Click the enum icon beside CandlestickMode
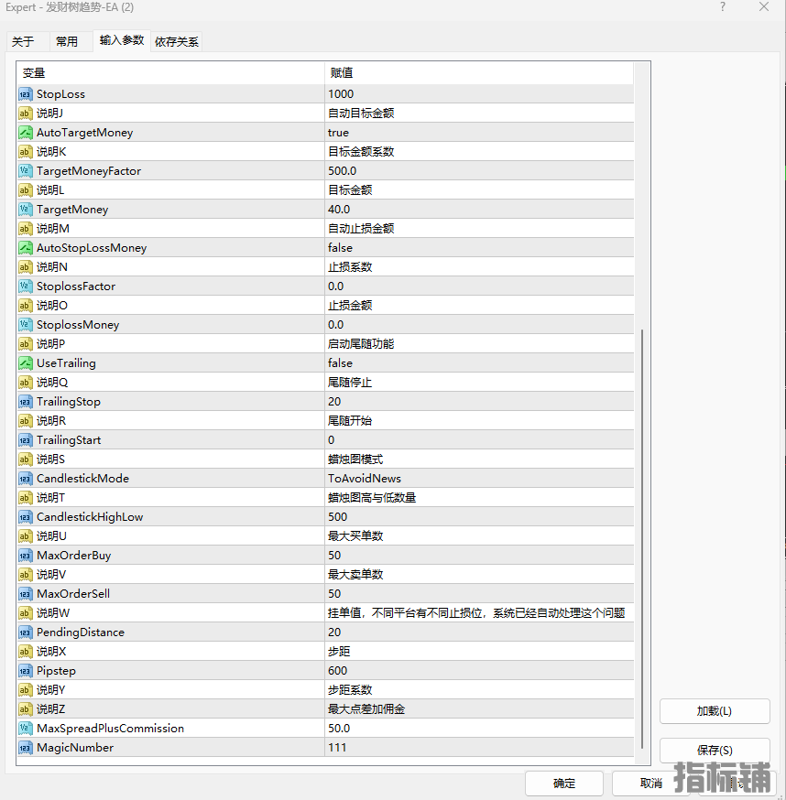This screenshot has height=800, width=786. (x=26, y=479)
